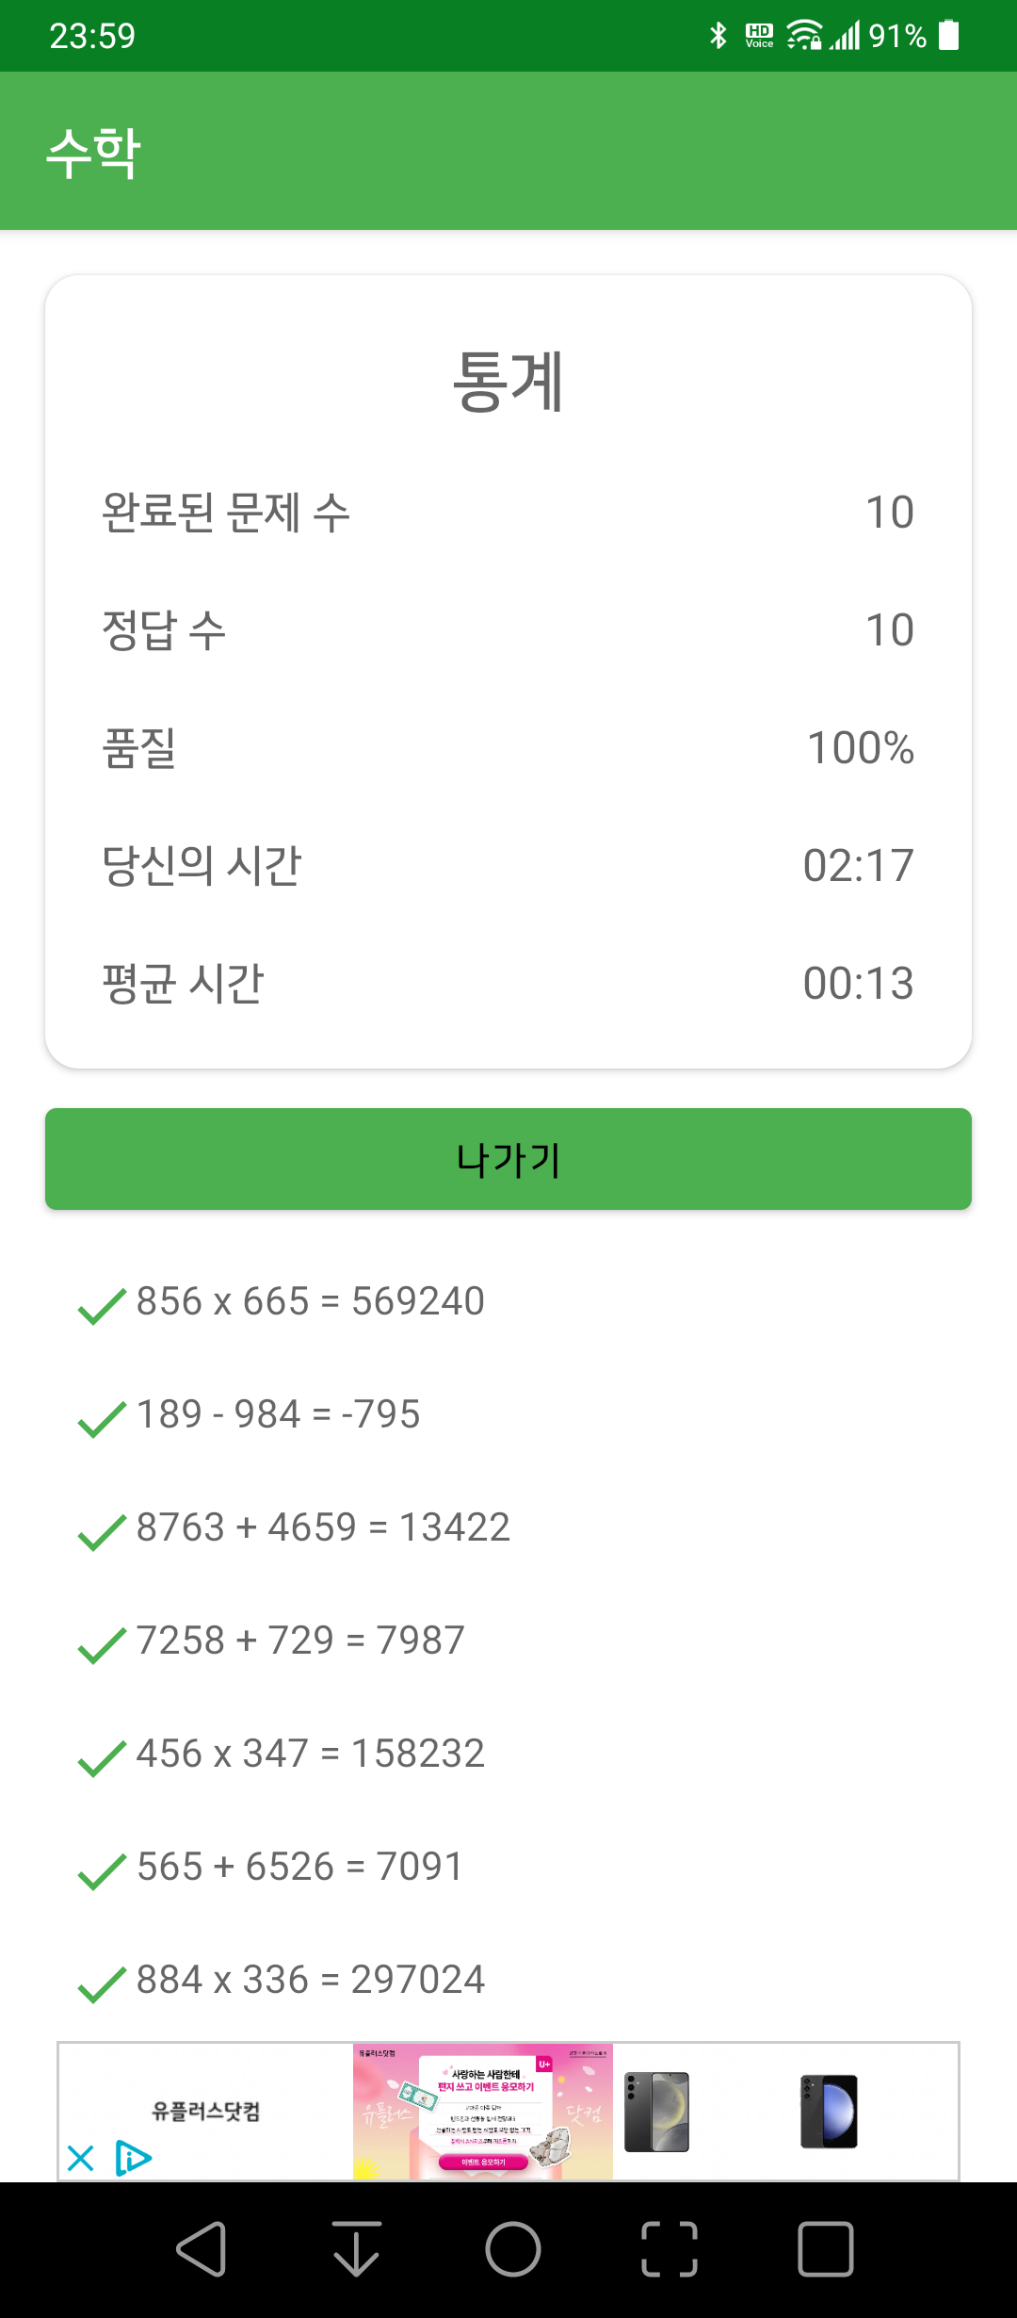Tap the battery indicator in status bar
This screenshot has height=2318, width=1017.
pyautogui.click(x=949, y=36)
